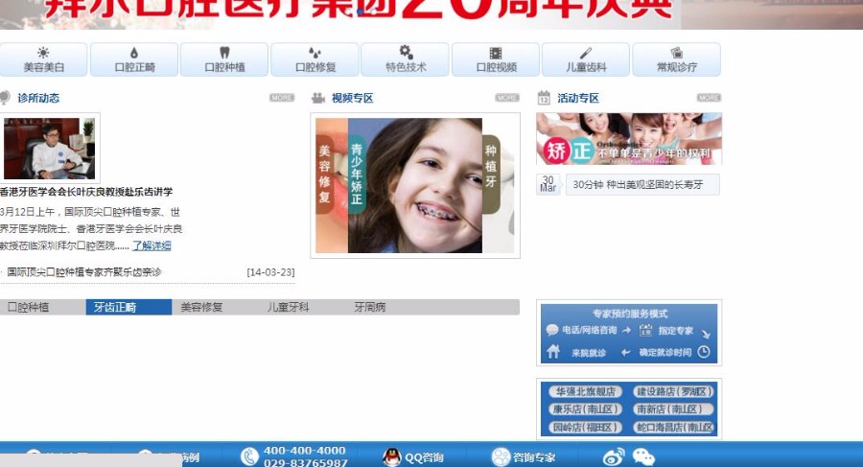Click the QQ penguin icon for QQ咨询
Viewport: 863px width, 467px height.
pos(391,457)
